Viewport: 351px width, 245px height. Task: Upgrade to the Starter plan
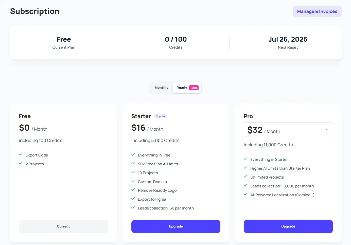click(176, 226)
